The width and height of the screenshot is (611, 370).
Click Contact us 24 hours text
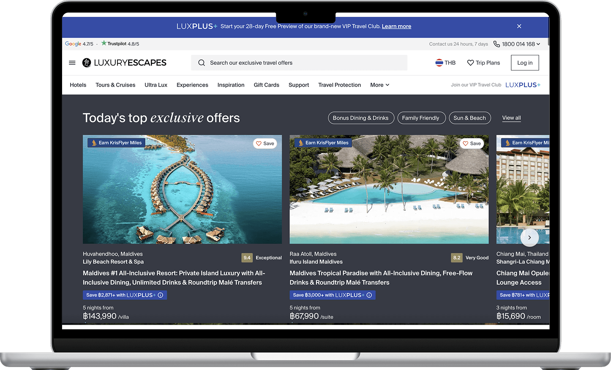click(458, 44)
